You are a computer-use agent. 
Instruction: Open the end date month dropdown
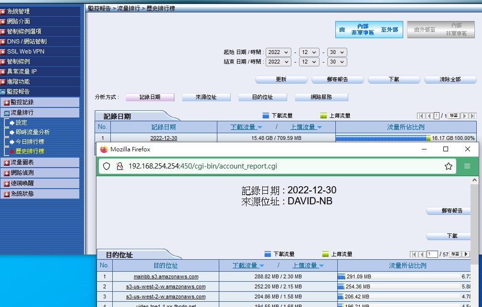(x=309, y=62)
